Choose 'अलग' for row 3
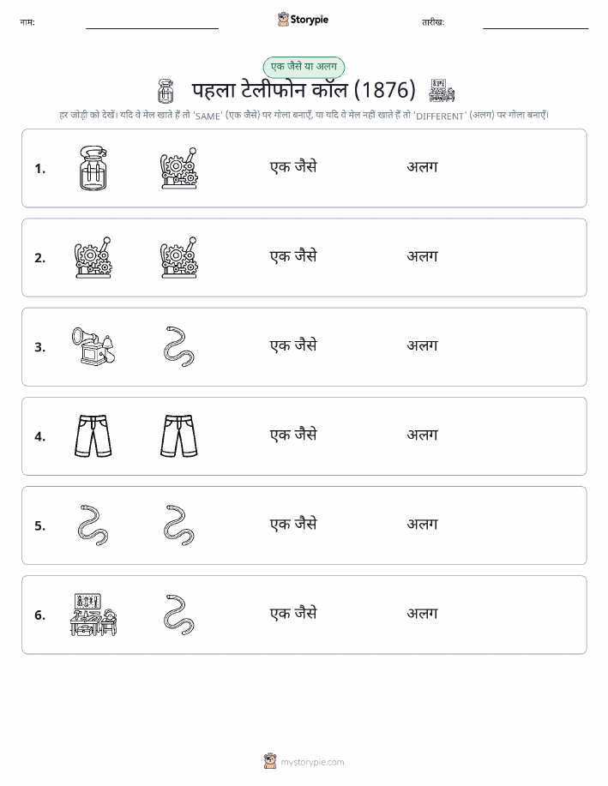 423,345
